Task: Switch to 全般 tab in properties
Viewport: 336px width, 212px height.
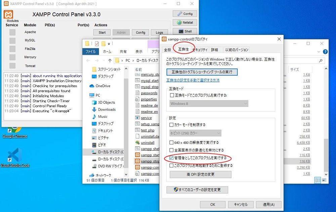Action: (167, 50)
